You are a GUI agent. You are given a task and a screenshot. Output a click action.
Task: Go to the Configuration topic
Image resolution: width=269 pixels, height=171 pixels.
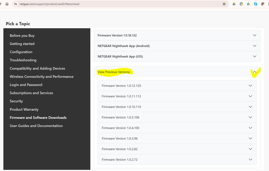[x=21, y=52]
